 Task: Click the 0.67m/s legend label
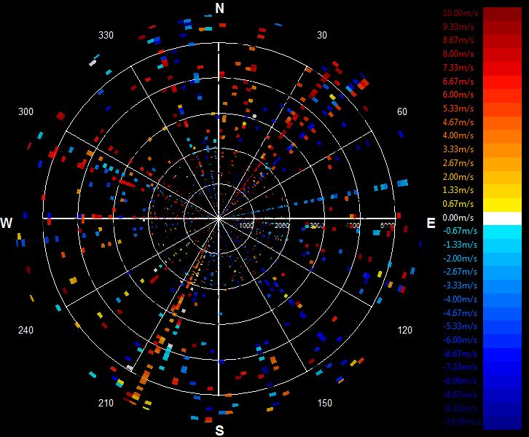pyautogui.click(x=458, y=204)
